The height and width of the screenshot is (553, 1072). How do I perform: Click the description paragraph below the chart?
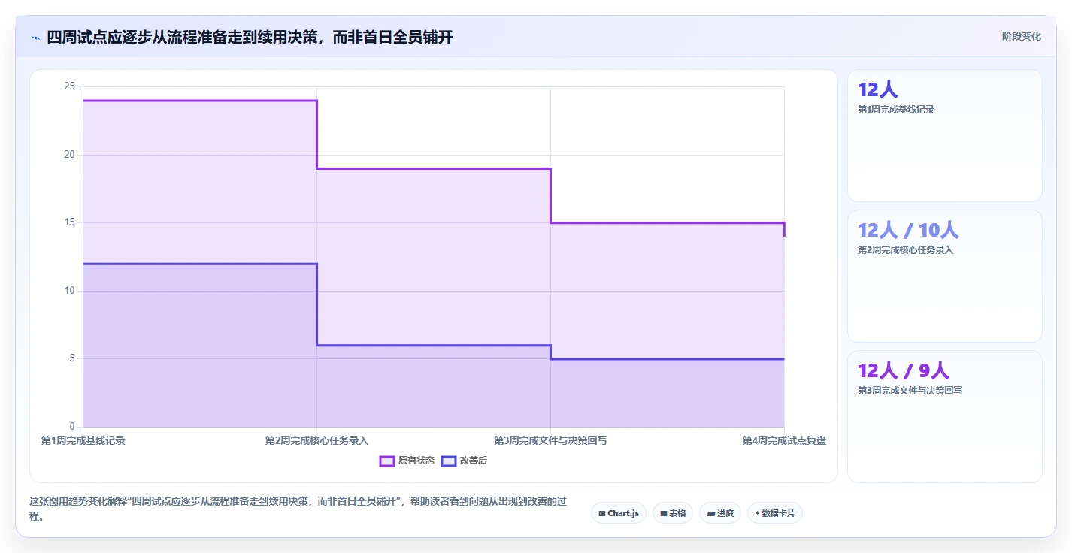pyautogui.click(x=298, y=509)
